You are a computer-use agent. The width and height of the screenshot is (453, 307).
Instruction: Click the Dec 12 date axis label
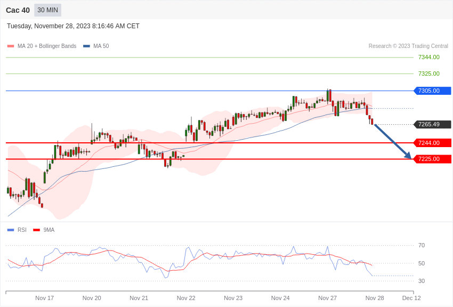click(x=411, y=298)
